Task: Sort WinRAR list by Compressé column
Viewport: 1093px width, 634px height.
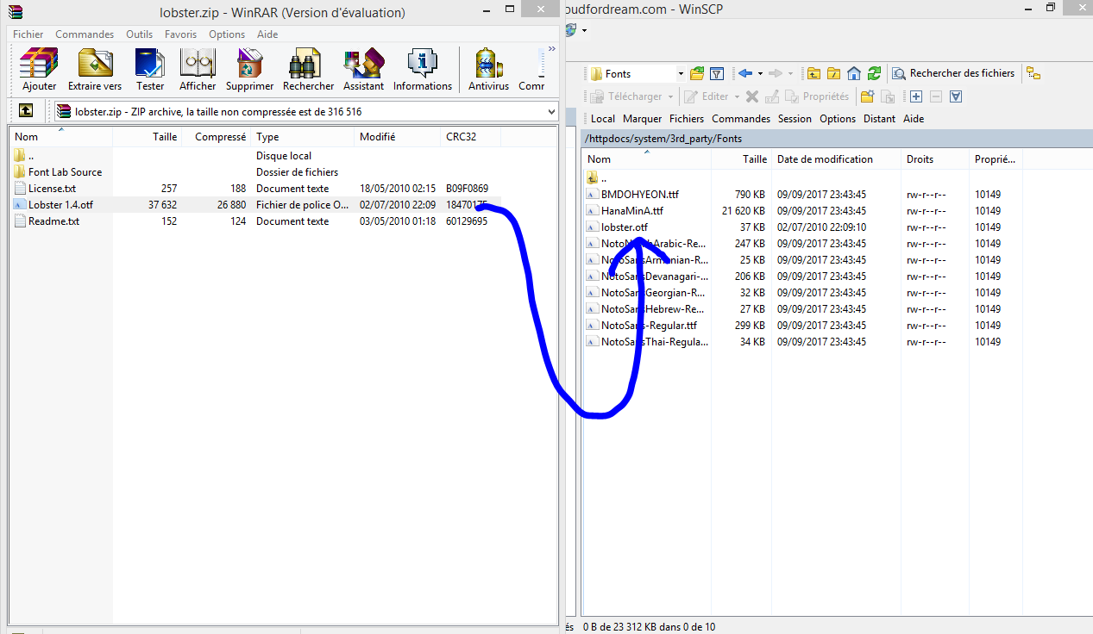Action: click(x=216, y=137)
